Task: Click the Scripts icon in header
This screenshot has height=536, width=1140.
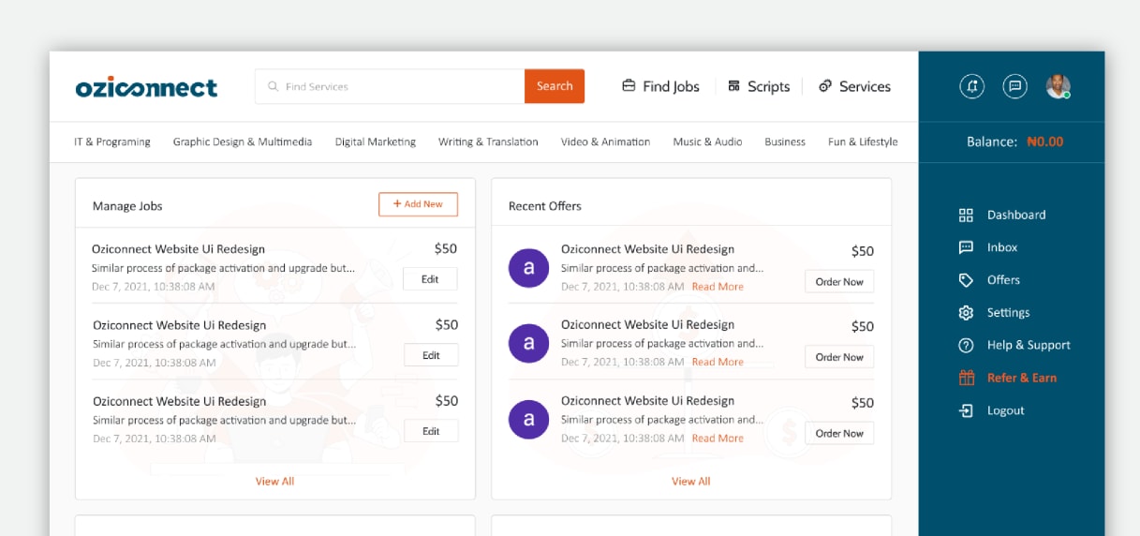Action: [x=733, y=85]
